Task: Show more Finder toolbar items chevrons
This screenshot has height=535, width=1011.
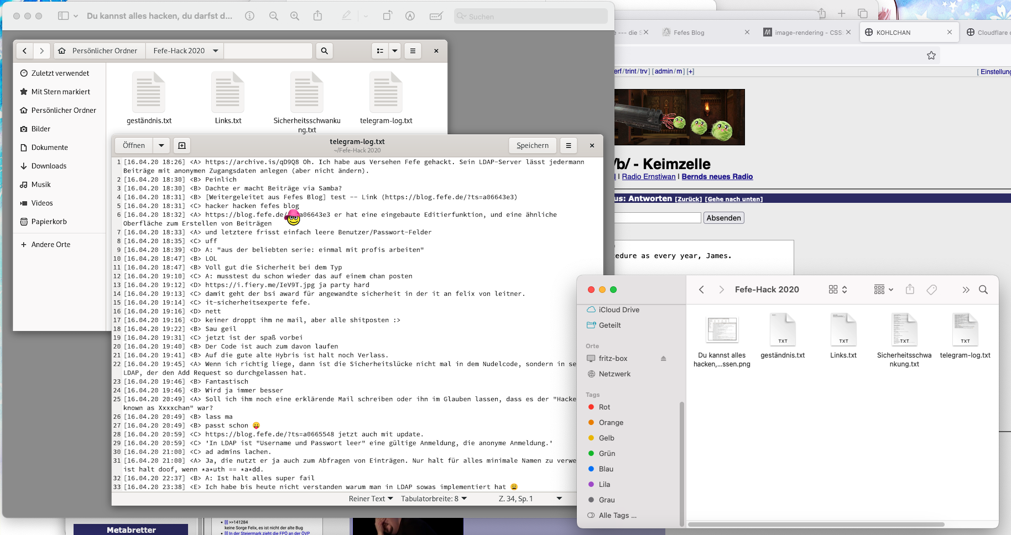Action: coord(966,290)
